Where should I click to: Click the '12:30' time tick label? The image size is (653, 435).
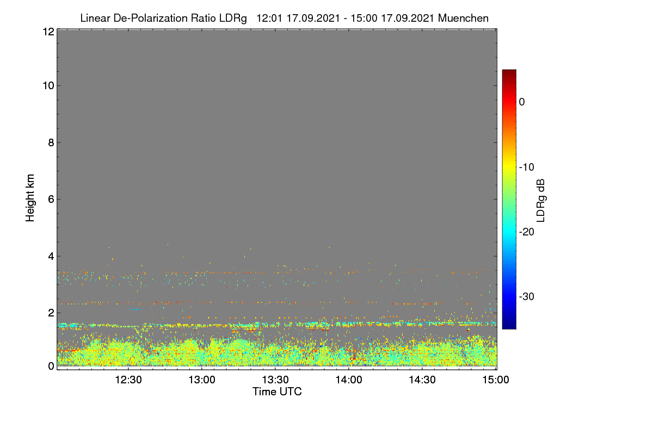pyautogui.click(x=128, y=380)
